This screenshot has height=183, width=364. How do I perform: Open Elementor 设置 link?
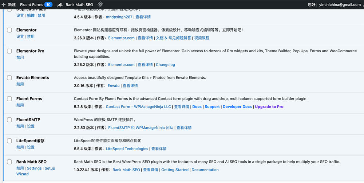click(x=20, y=37)
